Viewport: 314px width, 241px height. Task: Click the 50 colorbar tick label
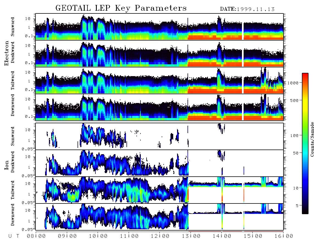296,153
